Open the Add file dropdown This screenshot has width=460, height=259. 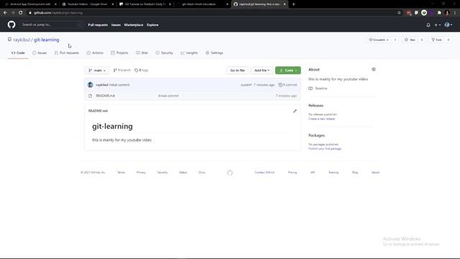click(x=262, y=71)
